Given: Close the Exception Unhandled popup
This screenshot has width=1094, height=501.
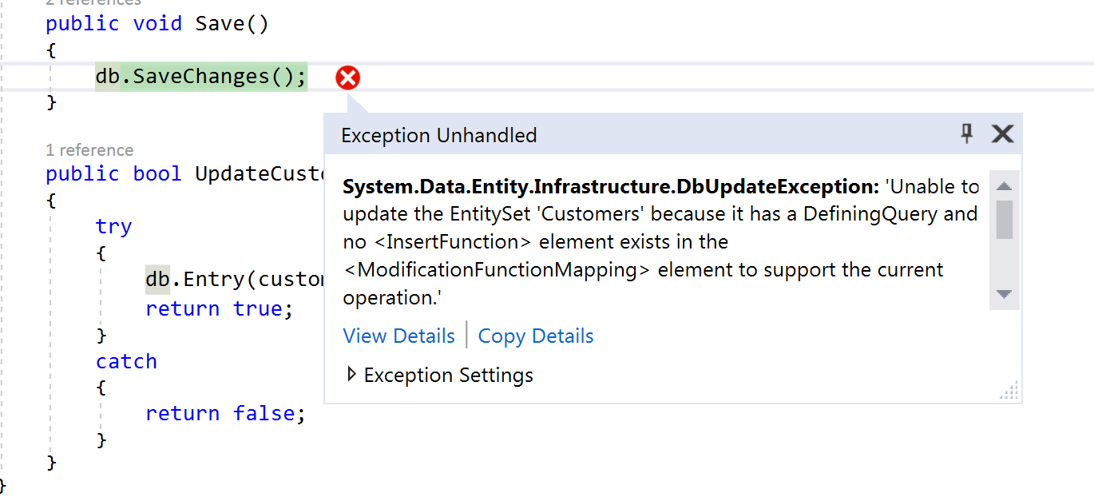Looking at the screenshot, I should [1002, 133].
